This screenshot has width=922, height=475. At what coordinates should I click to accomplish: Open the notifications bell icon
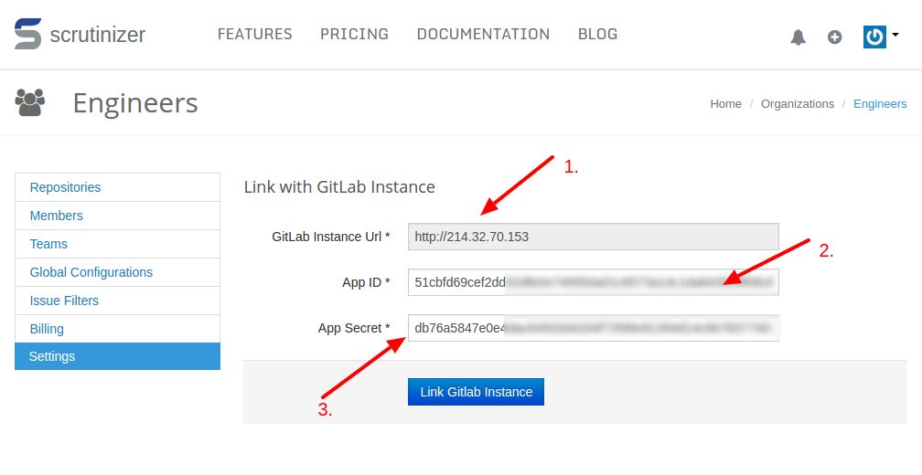click(x=798, y=37)
